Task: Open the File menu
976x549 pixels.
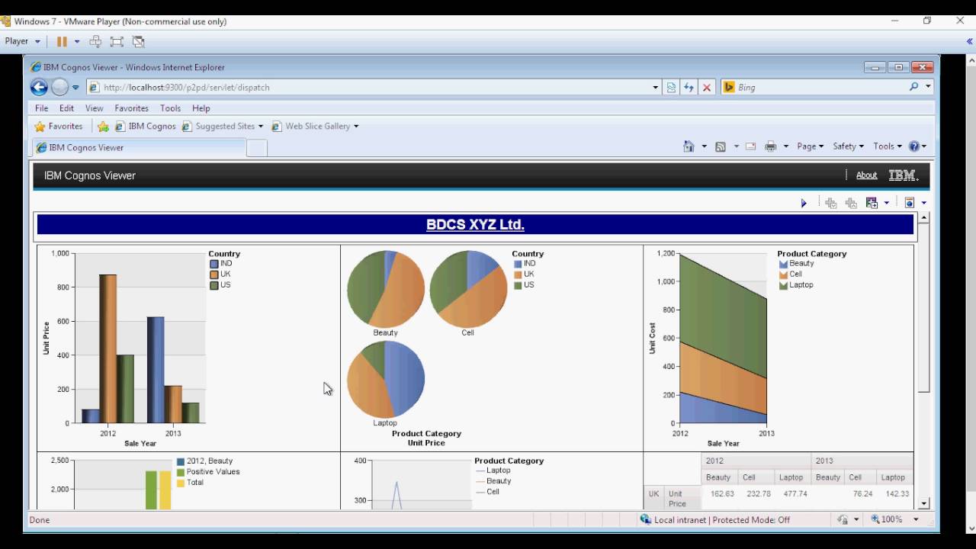Action: (42, 108)
